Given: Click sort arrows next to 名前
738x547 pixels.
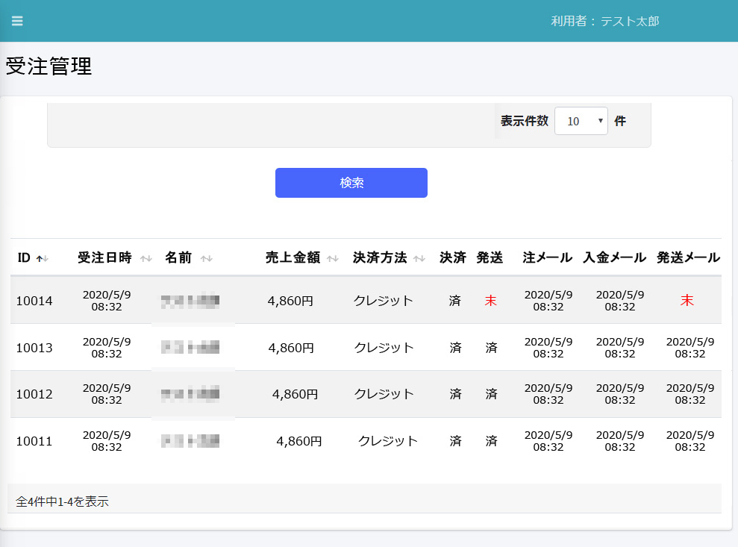Looking at the screenshot, I should point(207,258).
